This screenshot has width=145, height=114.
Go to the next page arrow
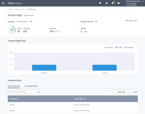coord(130,92)
